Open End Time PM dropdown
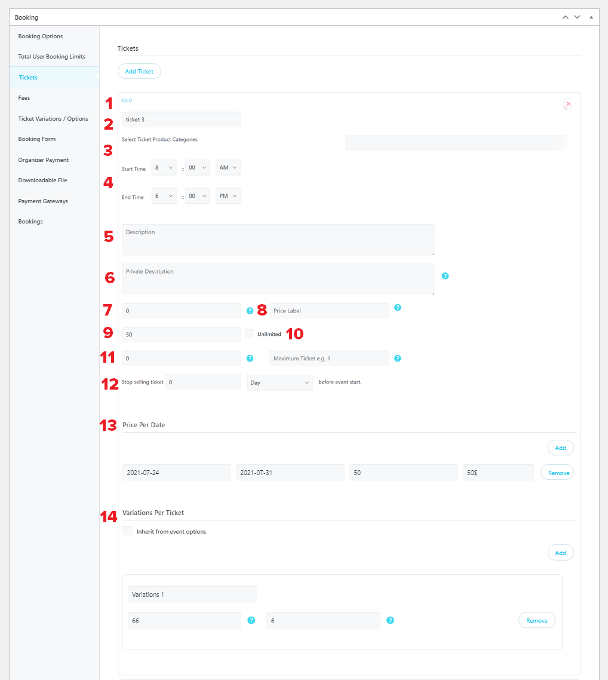This screenshot has height=680, width=608. (228, 195)
